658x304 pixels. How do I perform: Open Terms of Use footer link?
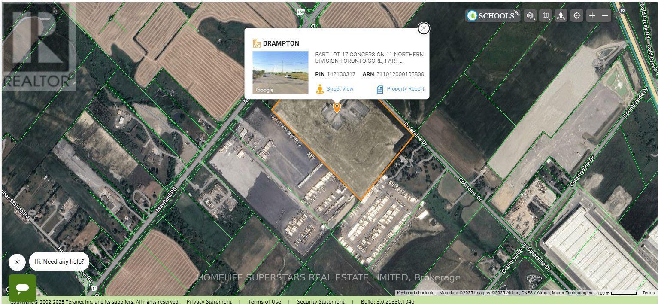(264, 301)
